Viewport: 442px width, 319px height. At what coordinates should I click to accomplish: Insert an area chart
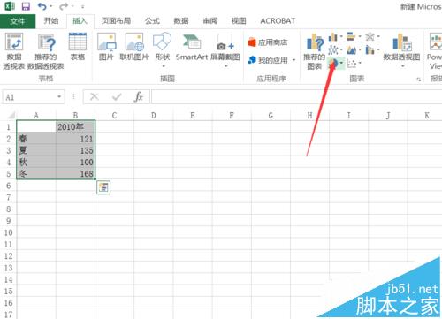coord(354,50)
